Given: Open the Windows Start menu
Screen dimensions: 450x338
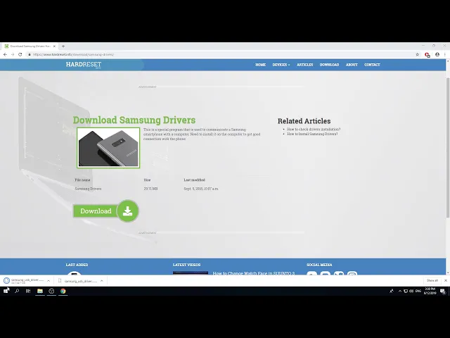Looking at the screenshot, I should (6, 291).
